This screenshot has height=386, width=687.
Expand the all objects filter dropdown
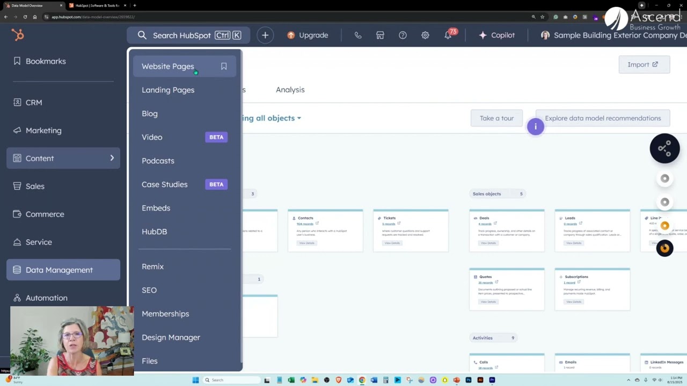[x=272, y=118]
